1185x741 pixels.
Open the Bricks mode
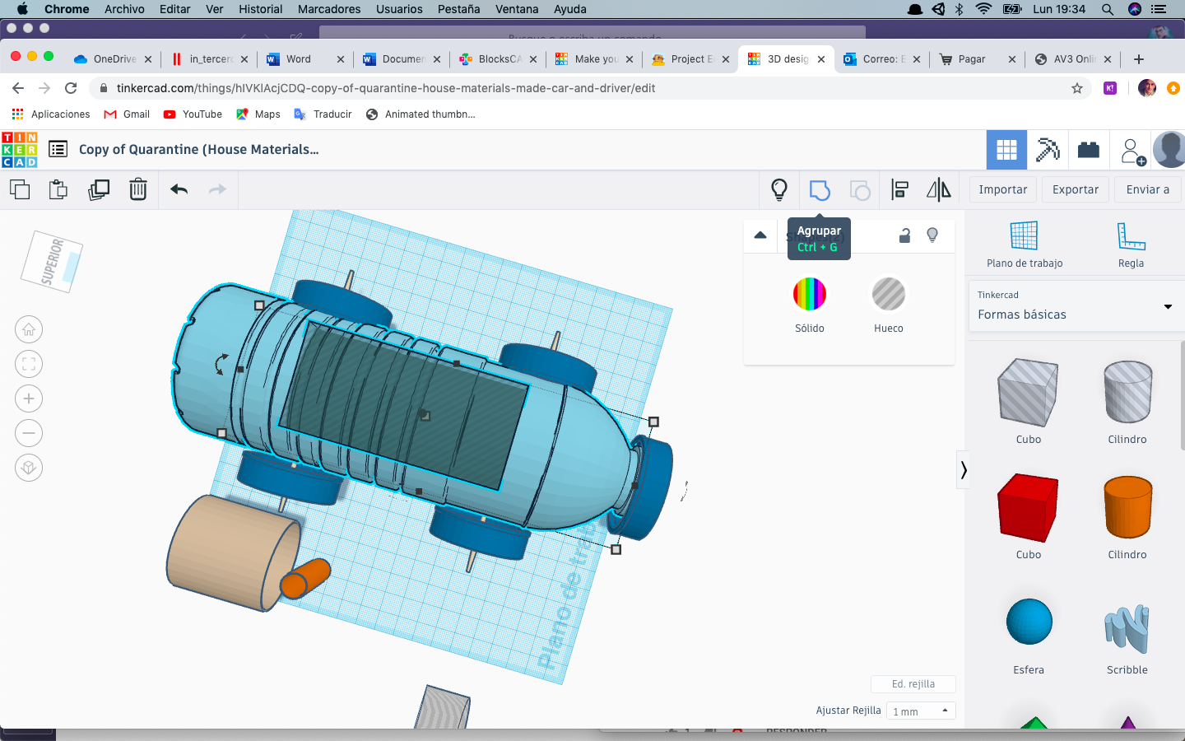pos(1089,150)
